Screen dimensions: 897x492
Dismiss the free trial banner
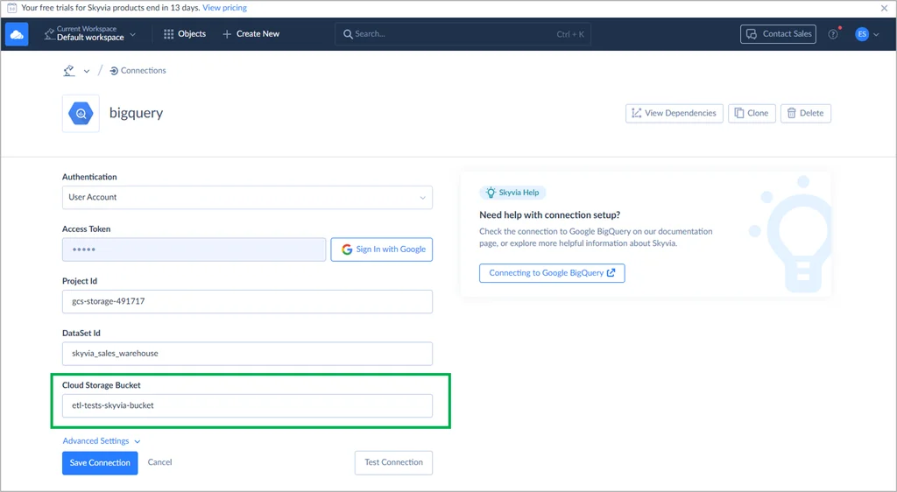point(884,8)
